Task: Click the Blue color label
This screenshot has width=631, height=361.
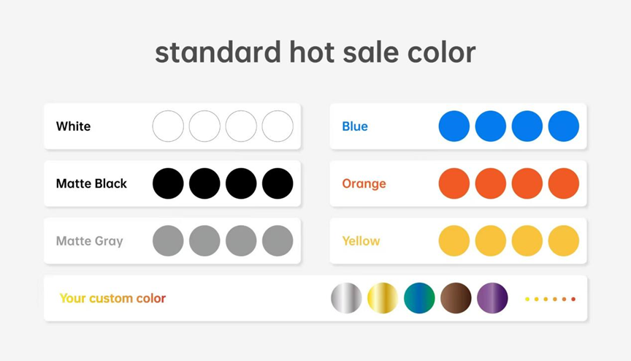Action: [x=354, y=126]
